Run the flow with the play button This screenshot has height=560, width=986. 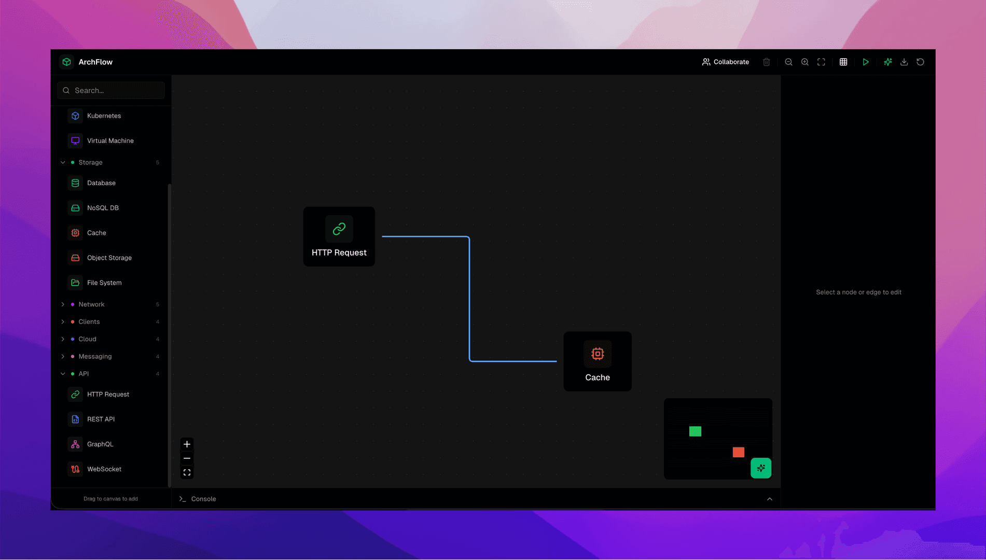pos(866,62)
